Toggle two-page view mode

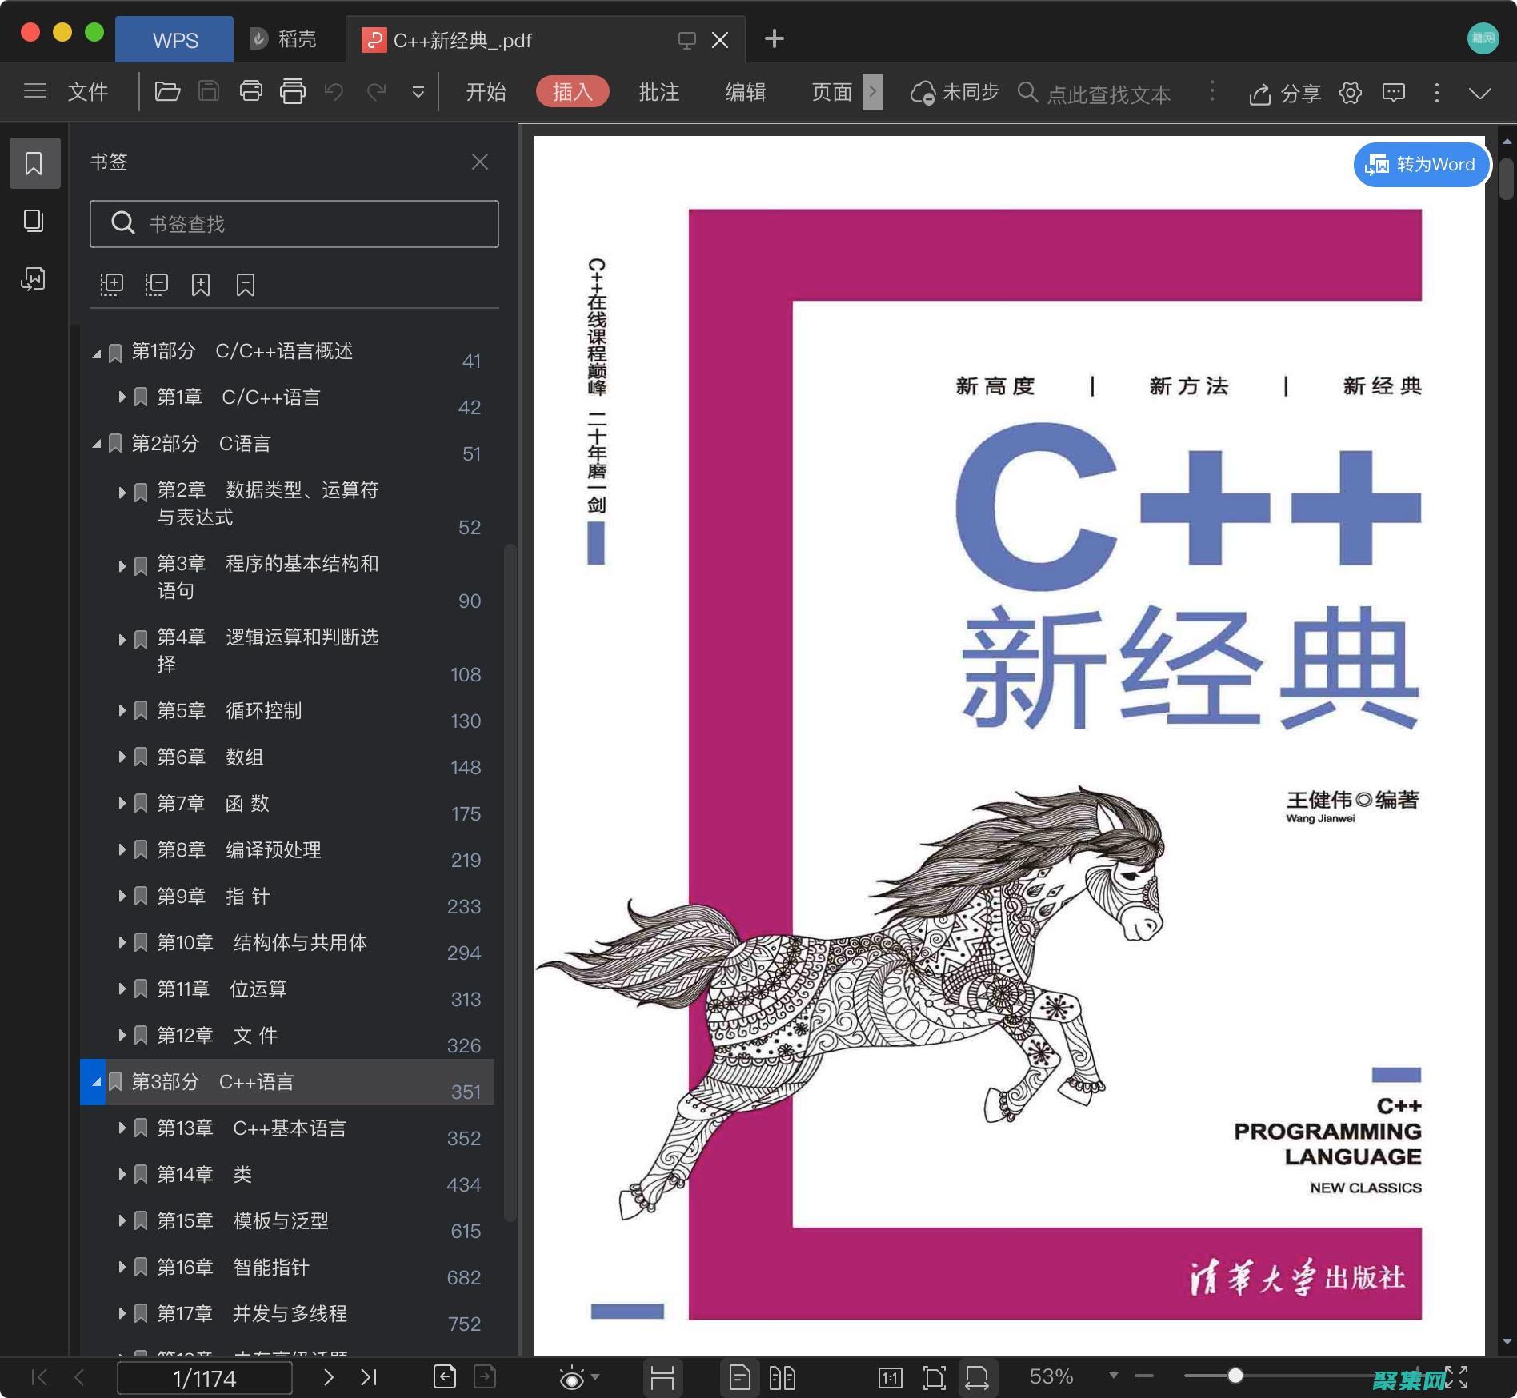tap(782, 1377)
